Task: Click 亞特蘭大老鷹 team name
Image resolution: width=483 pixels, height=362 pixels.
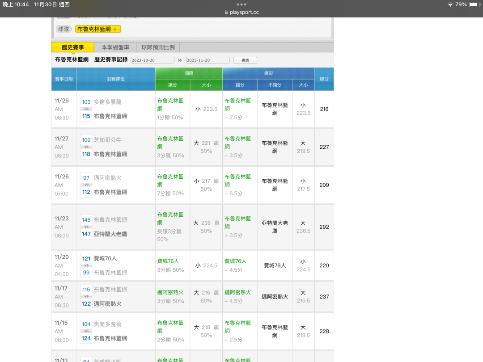Action: (x=110, y=234)
